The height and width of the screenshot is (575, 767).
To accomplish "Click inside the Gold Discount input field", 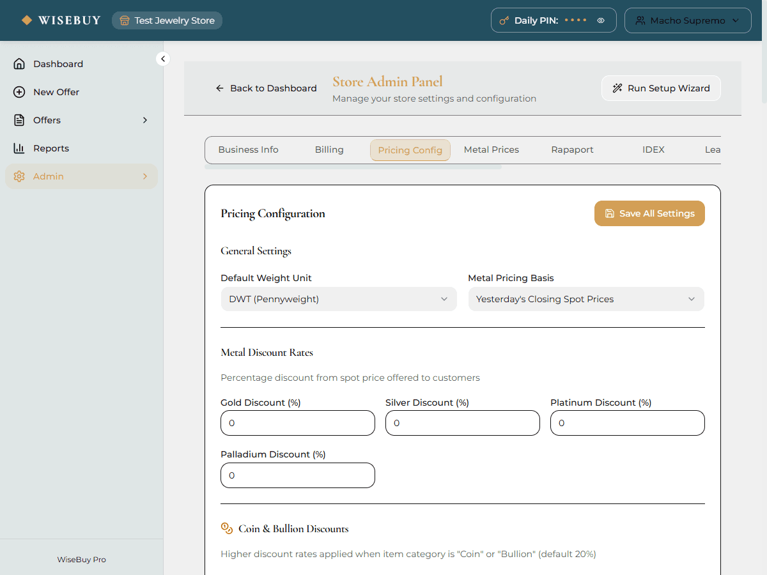I will 297,422.
